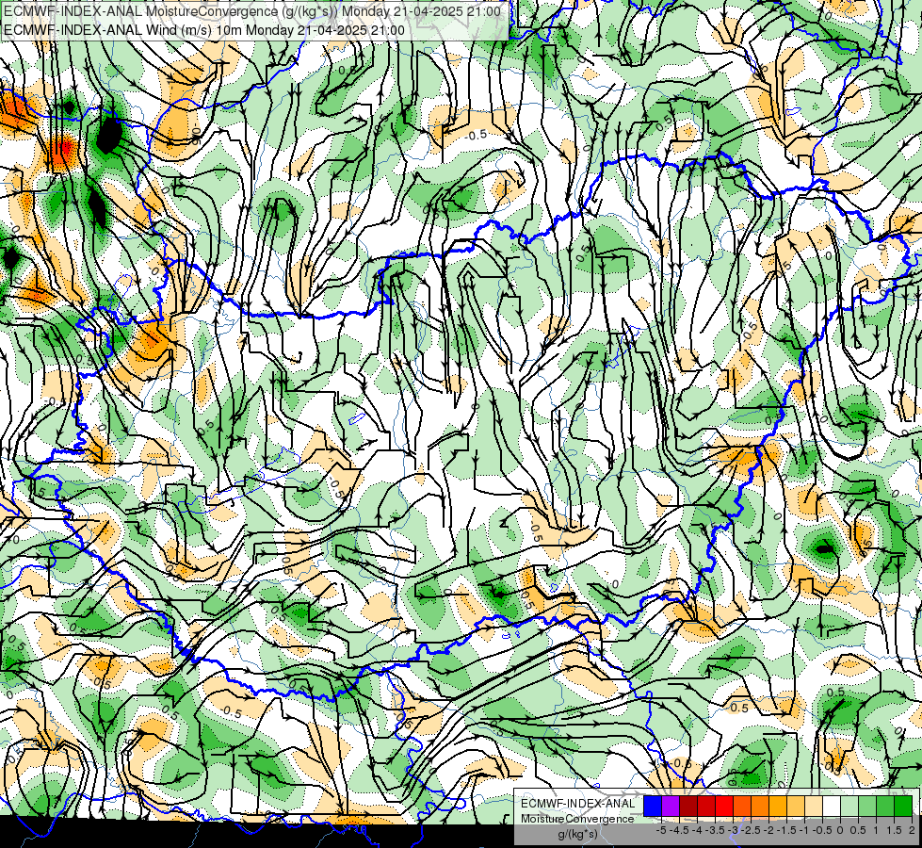Pick the blue legend swatch below -5
The image size is (922, 848).
[x=653, y=806]
